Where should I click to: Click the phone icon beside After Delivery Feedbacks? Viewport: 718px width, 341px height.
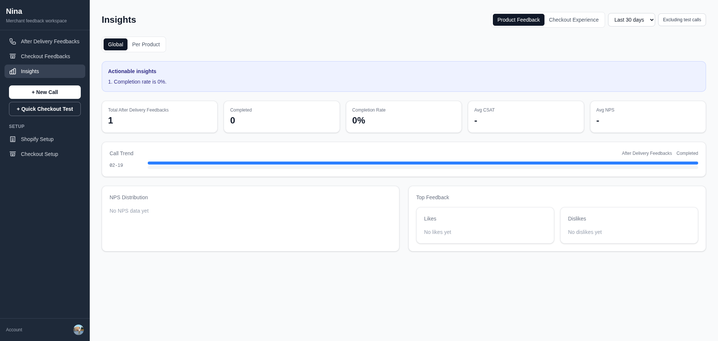[x=13, y=41]
